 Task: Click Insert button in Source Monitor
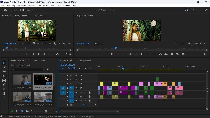coord(57,54)
